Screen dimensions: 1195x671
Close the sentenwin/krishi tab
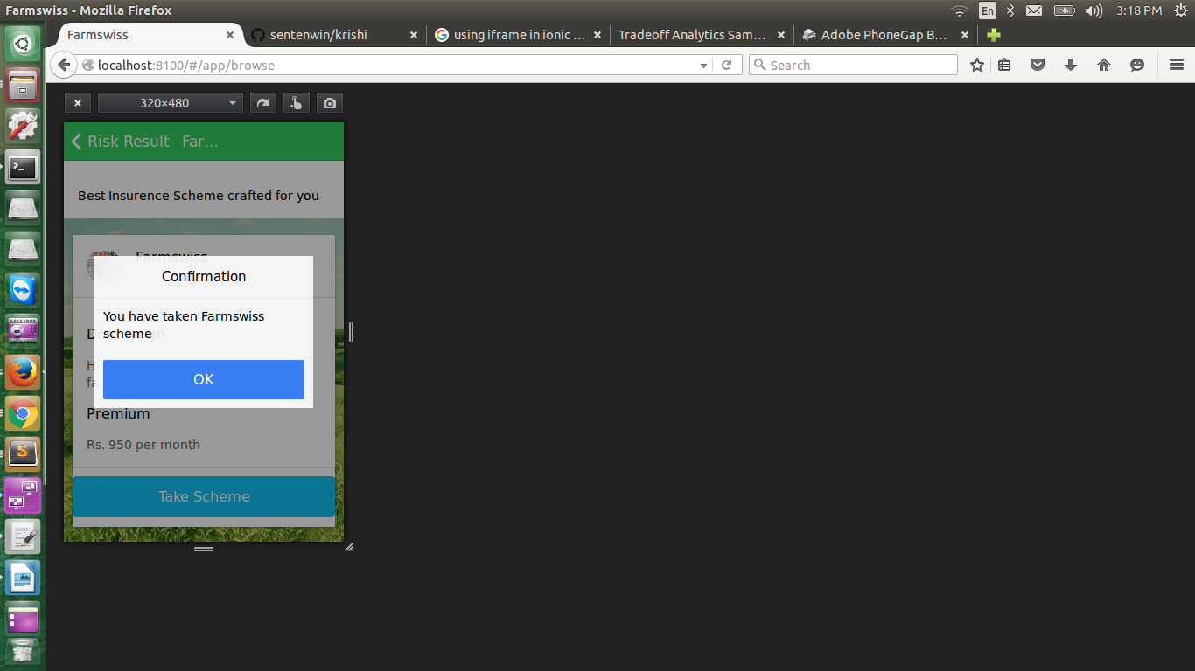click(x=414, y=35)
